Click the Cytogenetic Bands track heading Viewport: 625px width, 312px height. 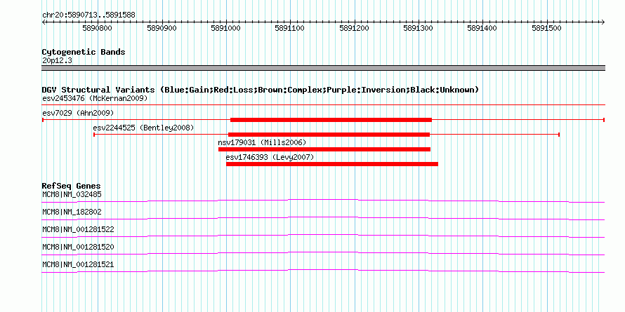click(x=84, y=52)
